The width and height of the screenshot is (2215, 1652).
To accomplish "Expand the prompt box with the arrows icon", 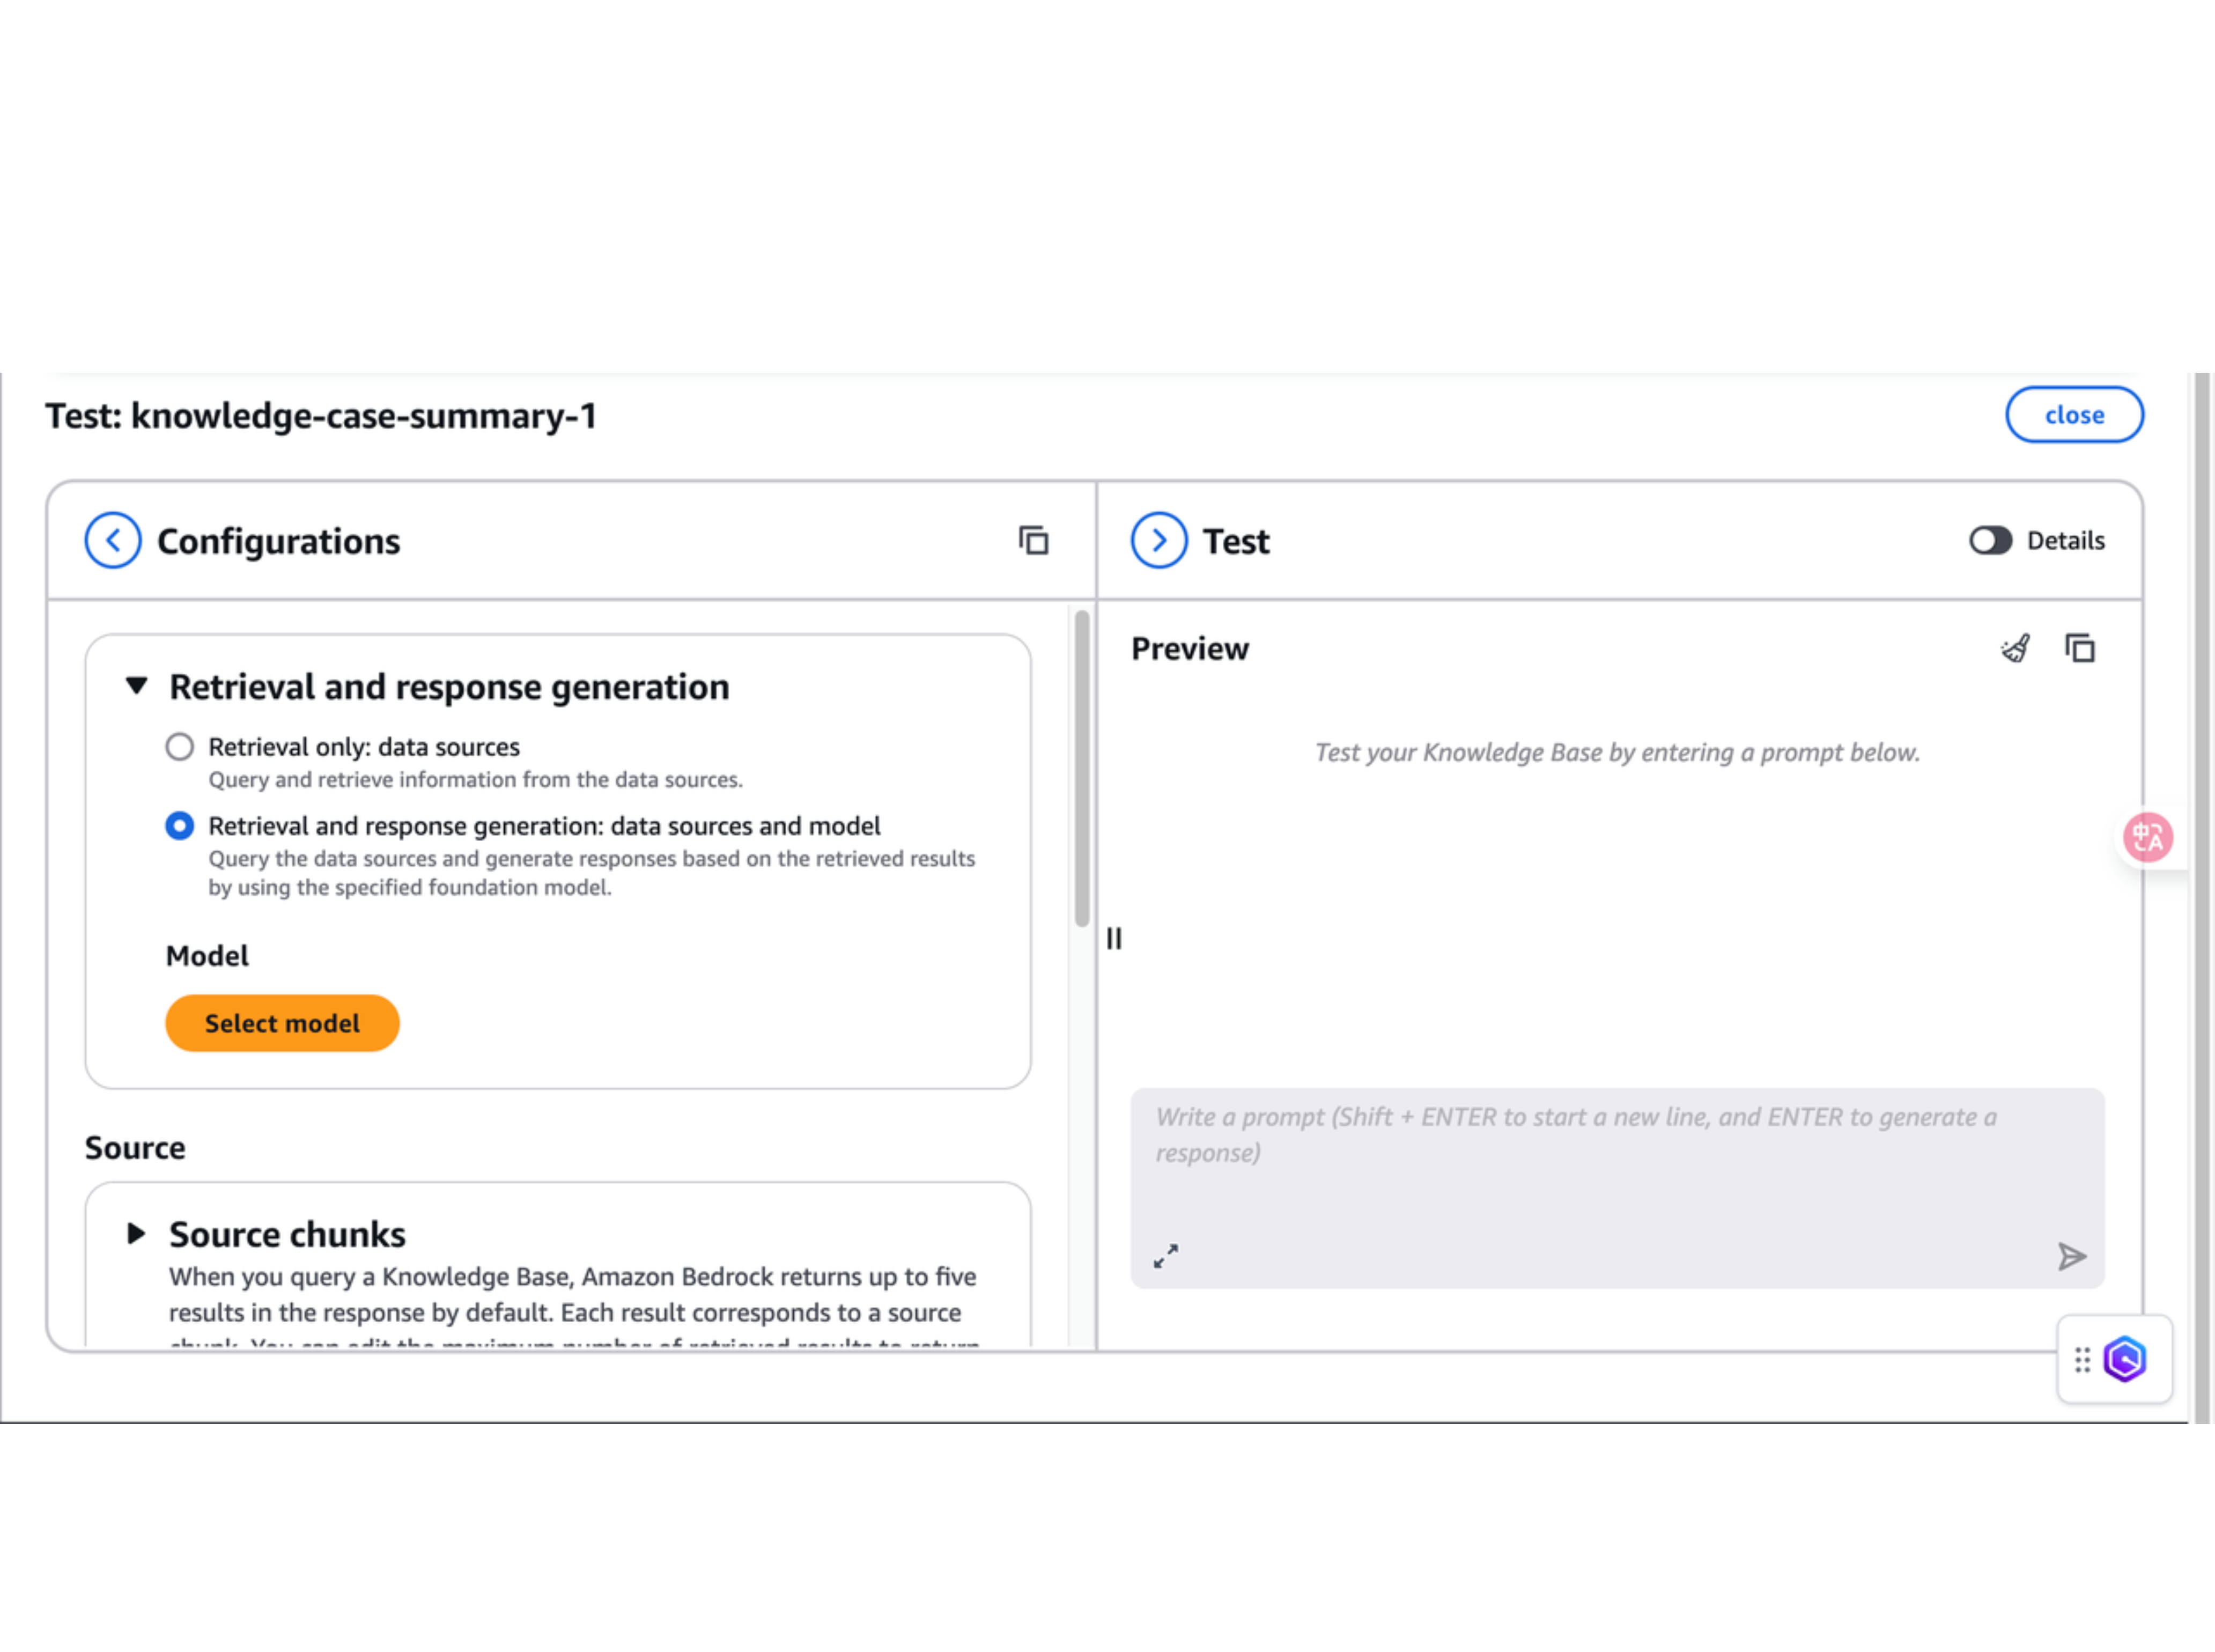I will pyautogui.click(x=1166, y=1256).
